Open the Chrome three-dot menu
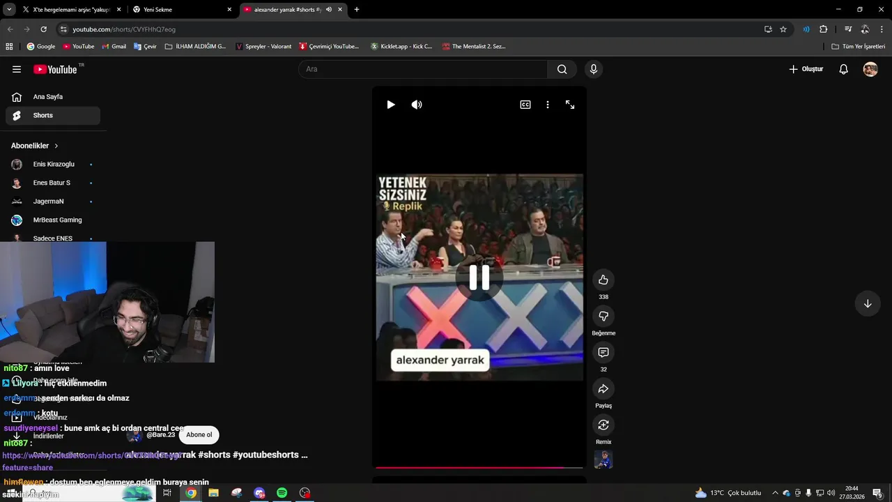Viewport: 892px width, 502px height. 882,29
